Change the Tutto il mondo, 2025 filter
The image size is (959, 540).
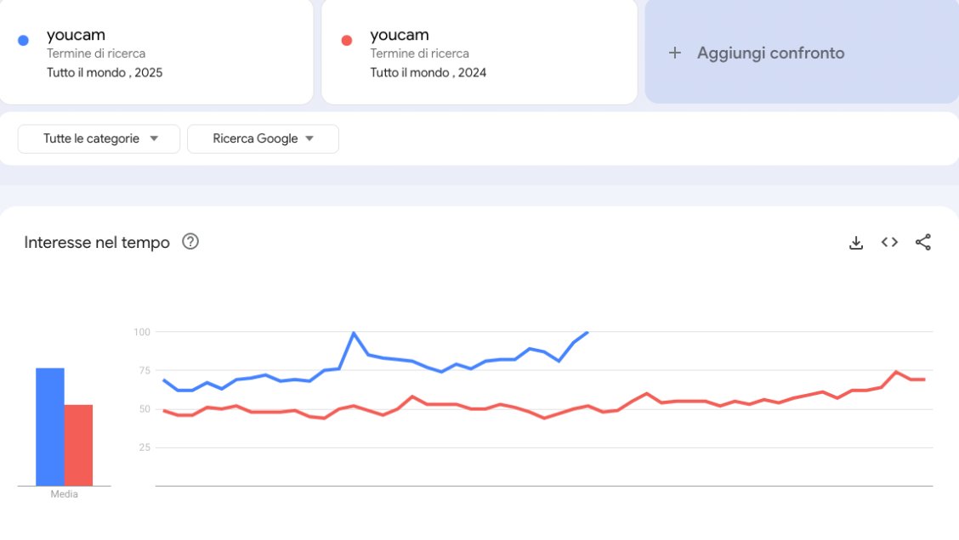click(105, 73)
